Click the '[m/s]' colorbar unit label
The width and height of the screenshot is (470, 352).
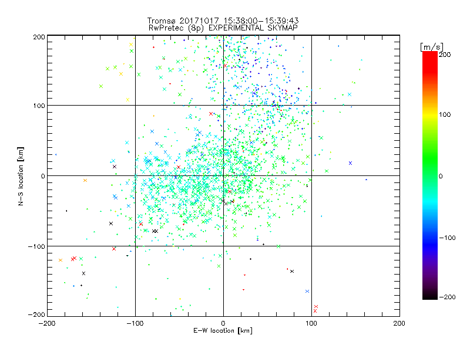431,47
